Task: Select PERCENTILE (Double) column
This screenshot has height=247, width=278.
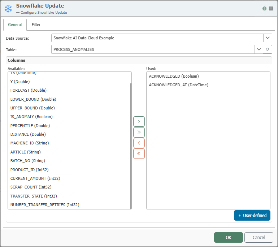Action: (69, 126)
